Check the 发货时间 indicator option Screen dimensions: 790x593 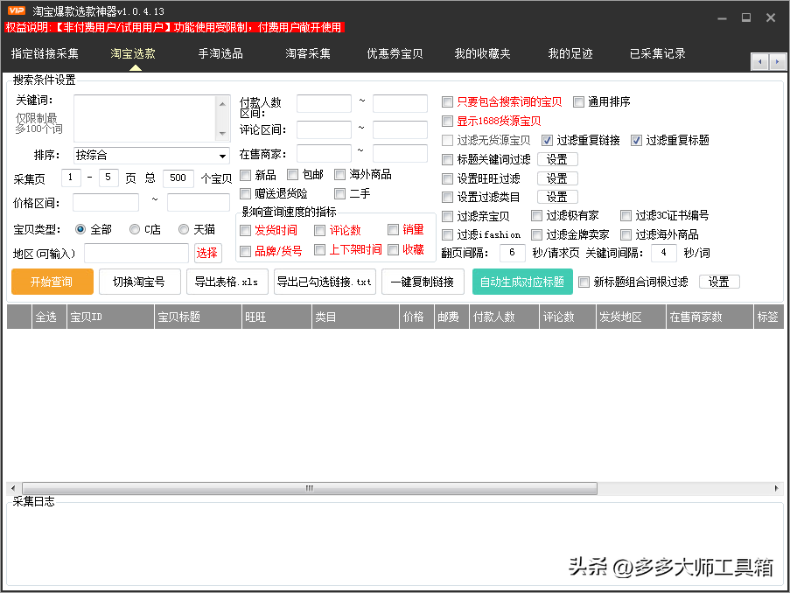(x=245, y=231)
